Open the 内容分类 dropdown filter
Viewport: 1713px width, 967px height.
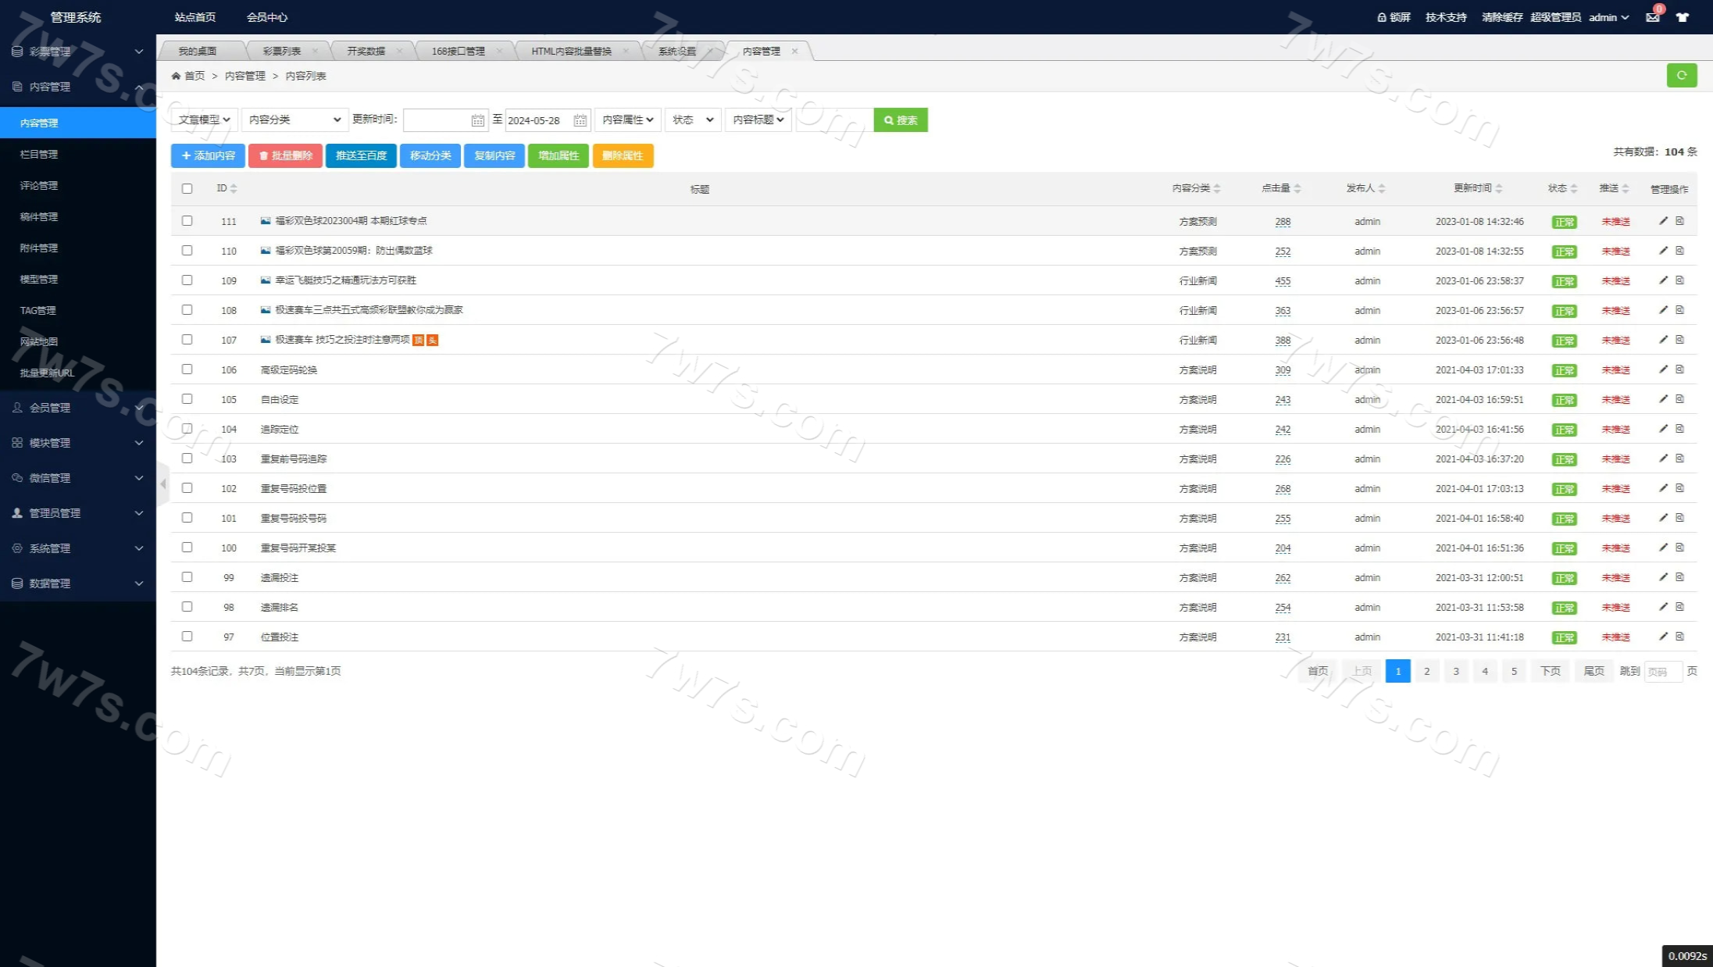(294, 120)
